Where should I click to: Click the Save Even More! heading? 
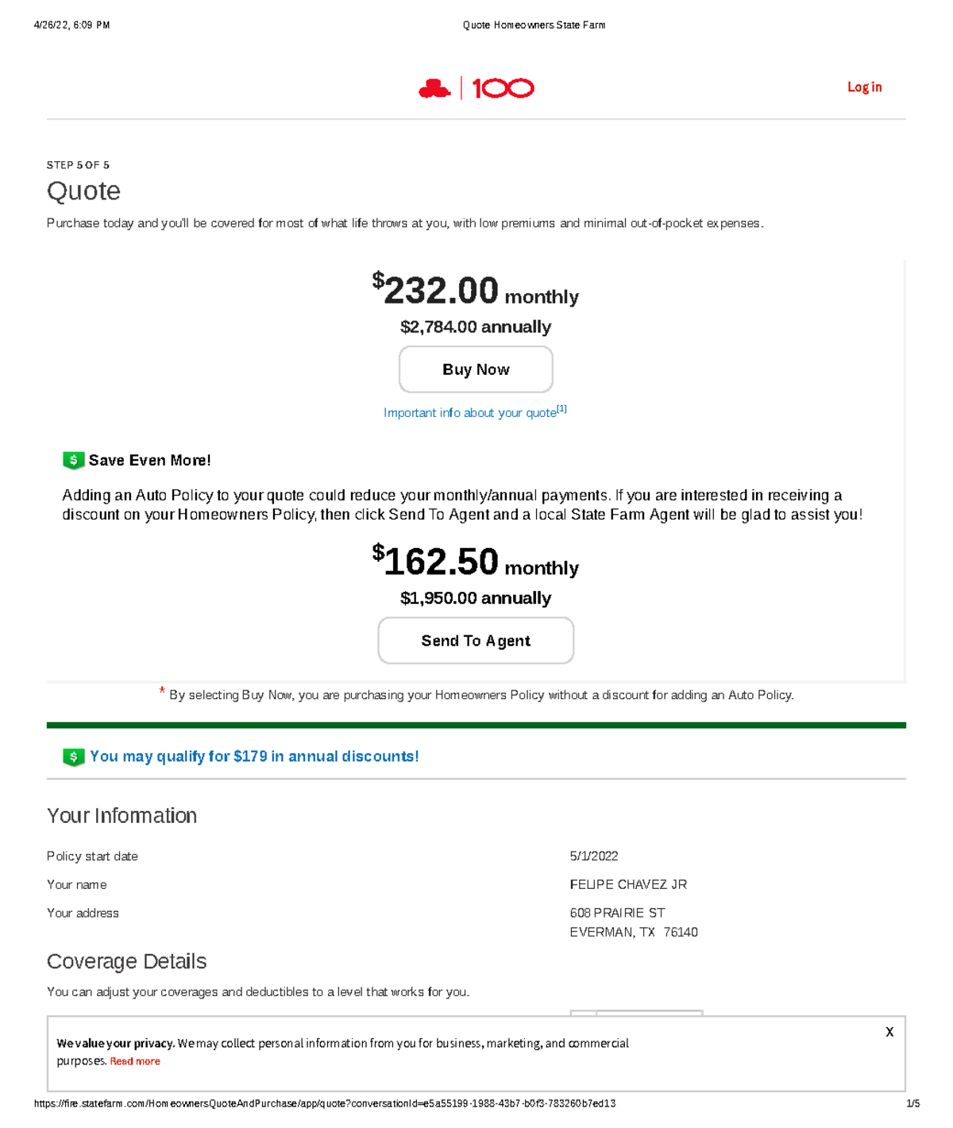point(149,461)
